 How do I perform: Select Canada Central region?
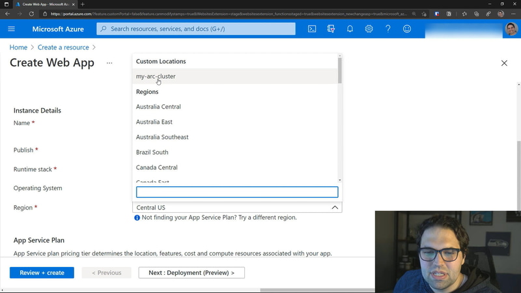pos(235,167)
